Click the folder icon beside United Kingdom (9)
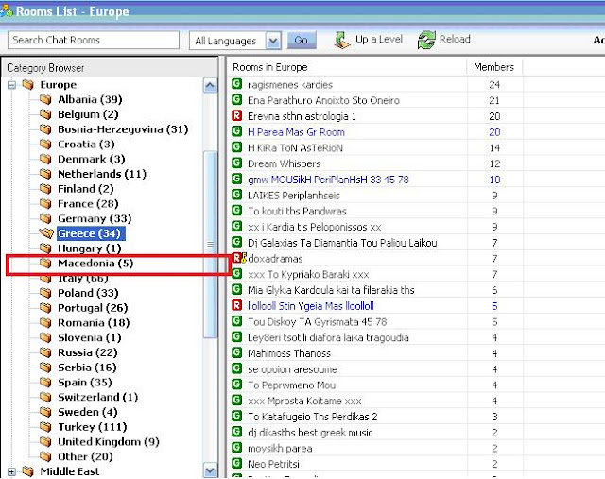 click(x=45, y=441)
